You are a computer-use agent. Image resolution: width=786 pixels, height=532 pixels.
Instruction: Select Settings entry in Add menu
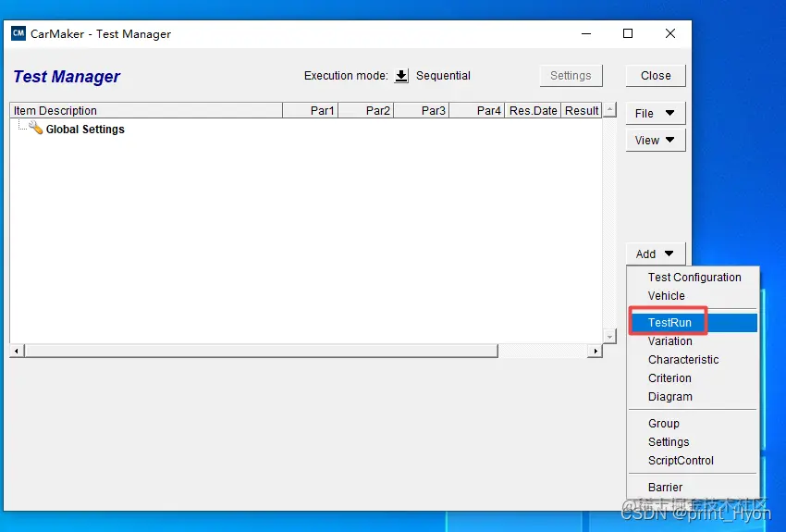pos(693,441)
